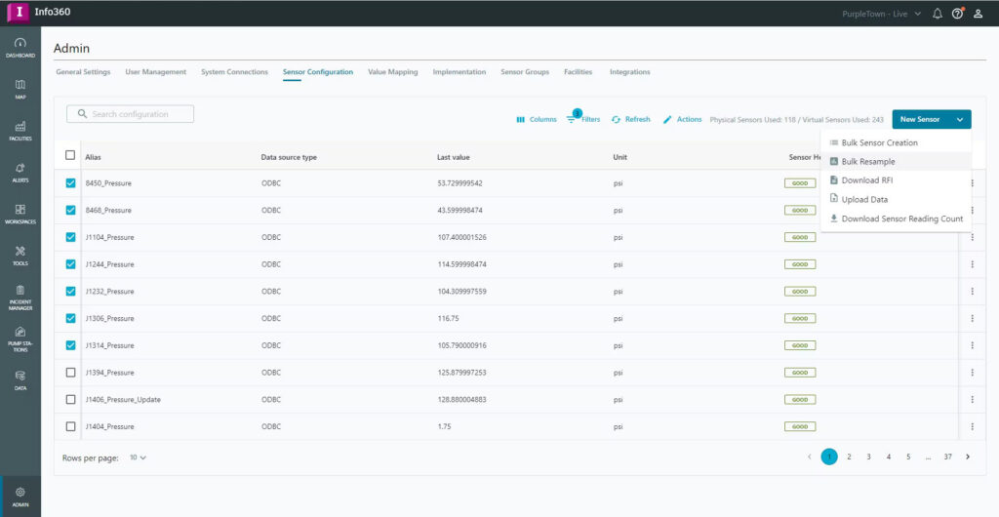Click the Search configuration input field
Screen dimensions: 999x517
(130, 114)
